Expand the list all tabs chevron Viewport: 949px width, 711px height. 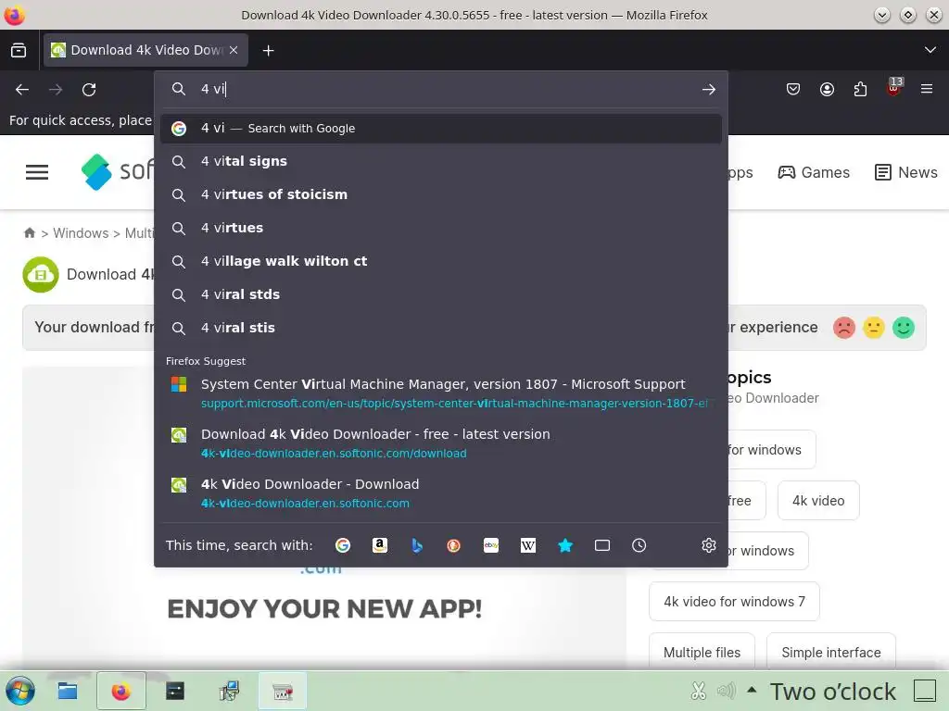coord(930,50)
